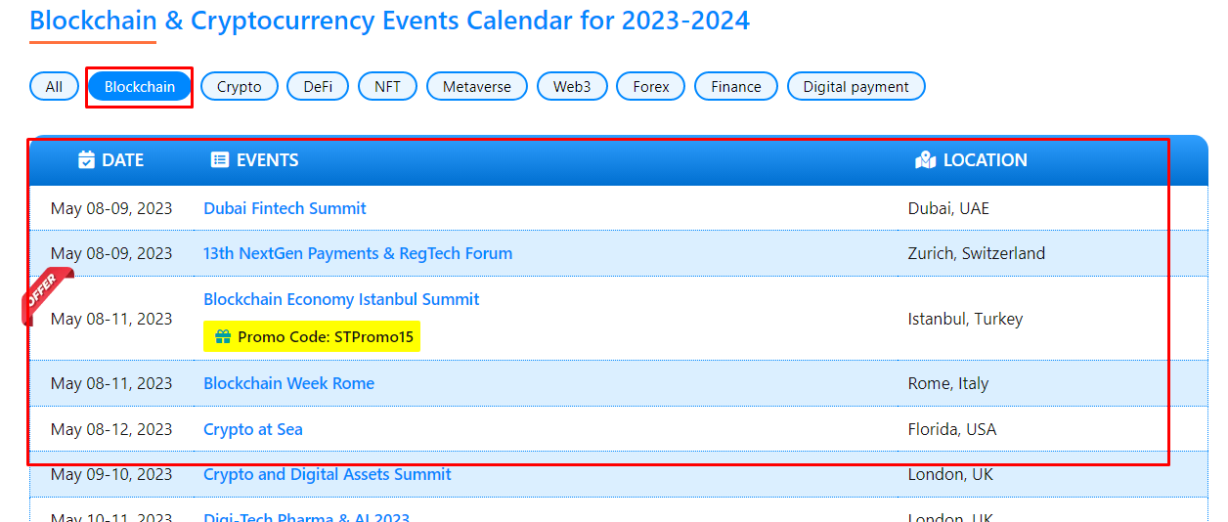Open the Dubai Fintech Summit event
The height and width of the screenshot is (522, 1228).
pos(285,208)
